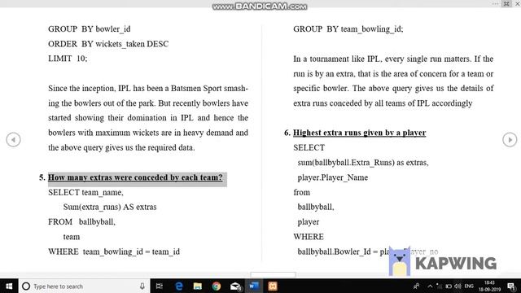Open Task View from taskbar

point(160,286)
